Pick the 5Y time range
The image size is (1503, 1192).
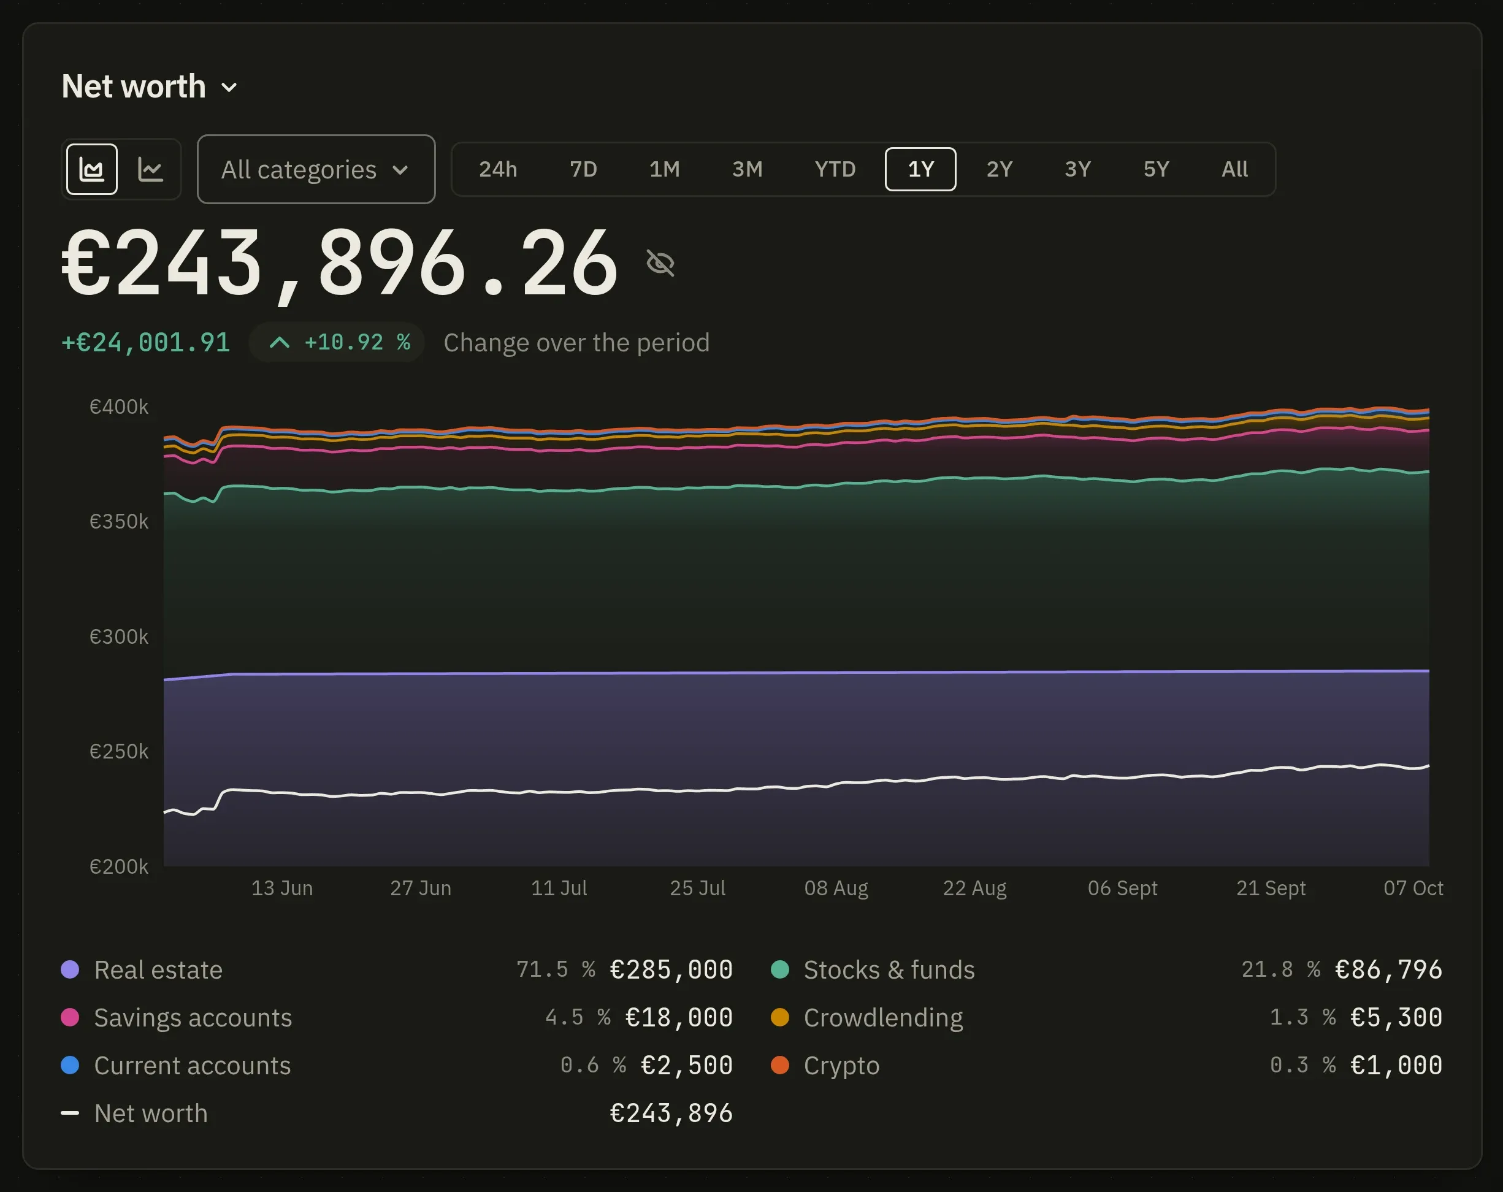pyautogui.click(x=1156, y=169)
